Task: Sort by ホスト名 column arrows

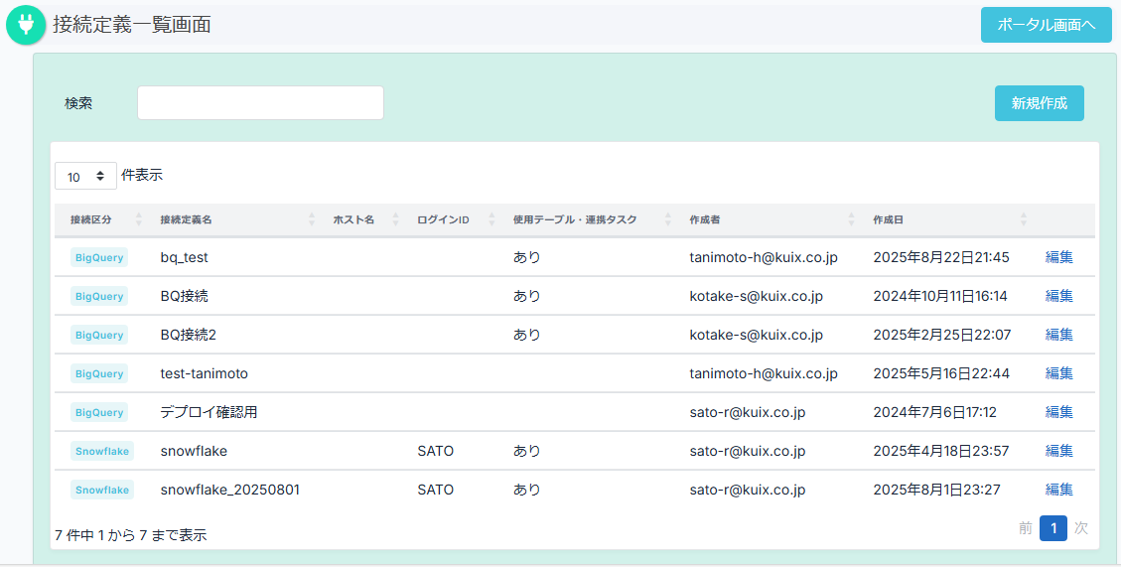Action: [395, 219]
